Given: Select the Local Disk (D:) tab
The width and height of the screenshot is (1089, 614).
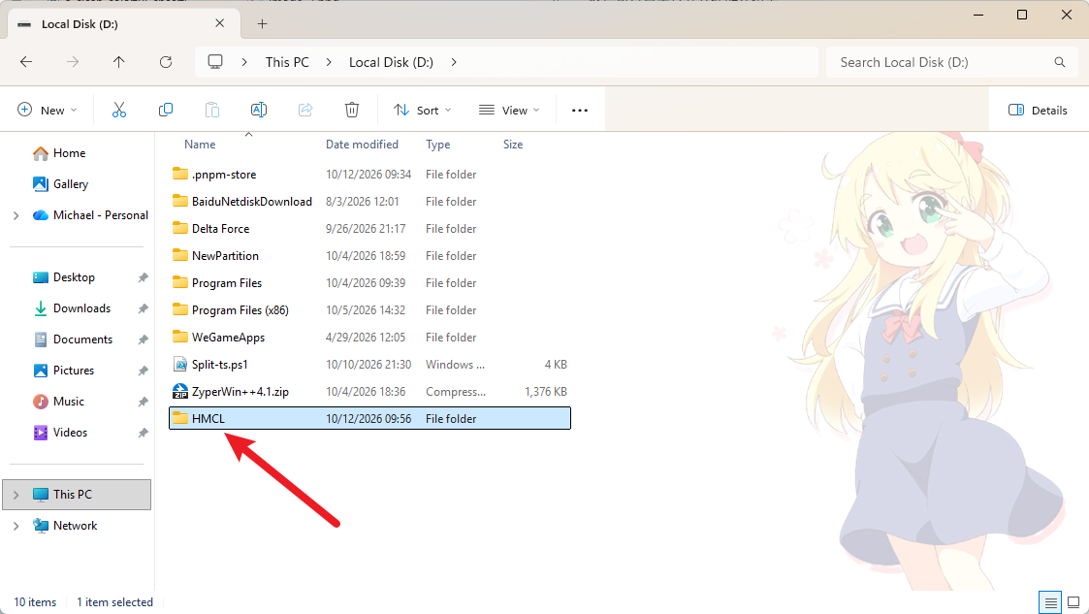Looking at the screenshot, I should click(123, 23).
